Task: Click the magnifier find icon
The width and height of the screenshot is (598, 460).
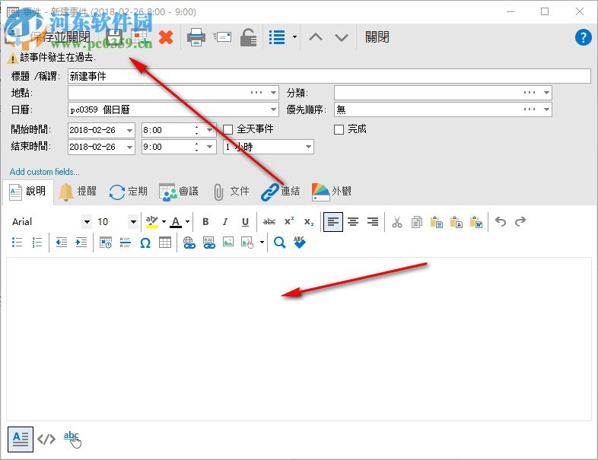Action: coord(279,243)
